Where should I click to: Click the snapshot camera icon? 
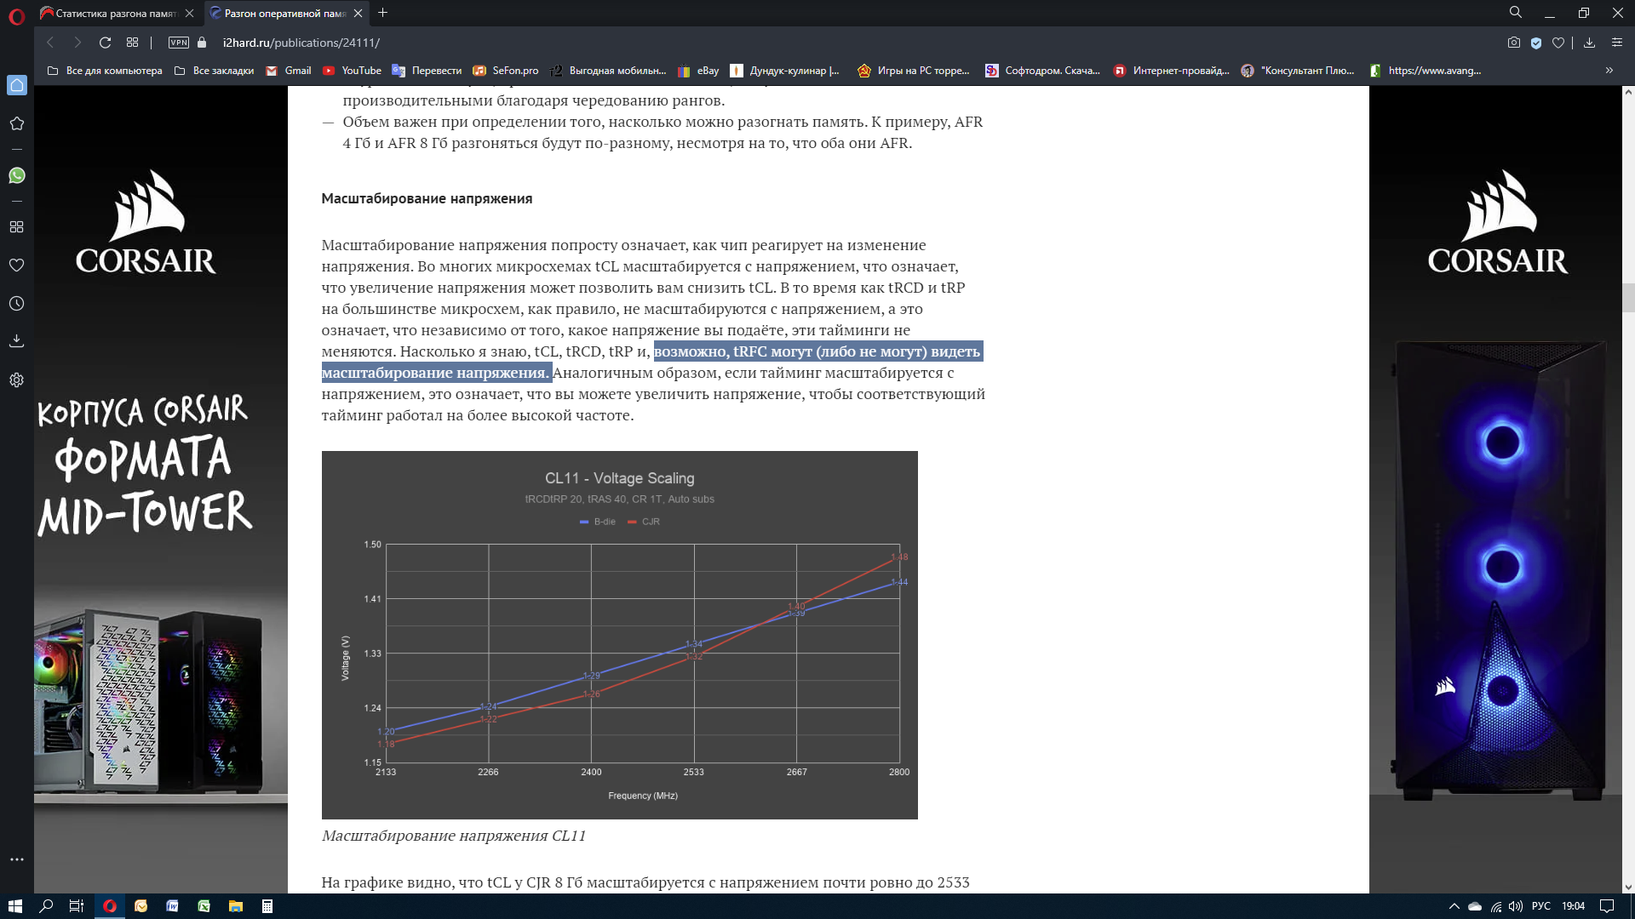(x=1513, y=43)
